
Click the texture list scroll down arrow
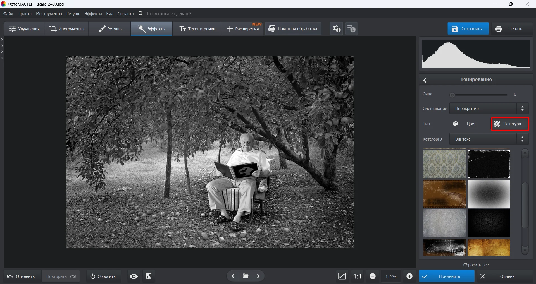[x=525, y=251]
